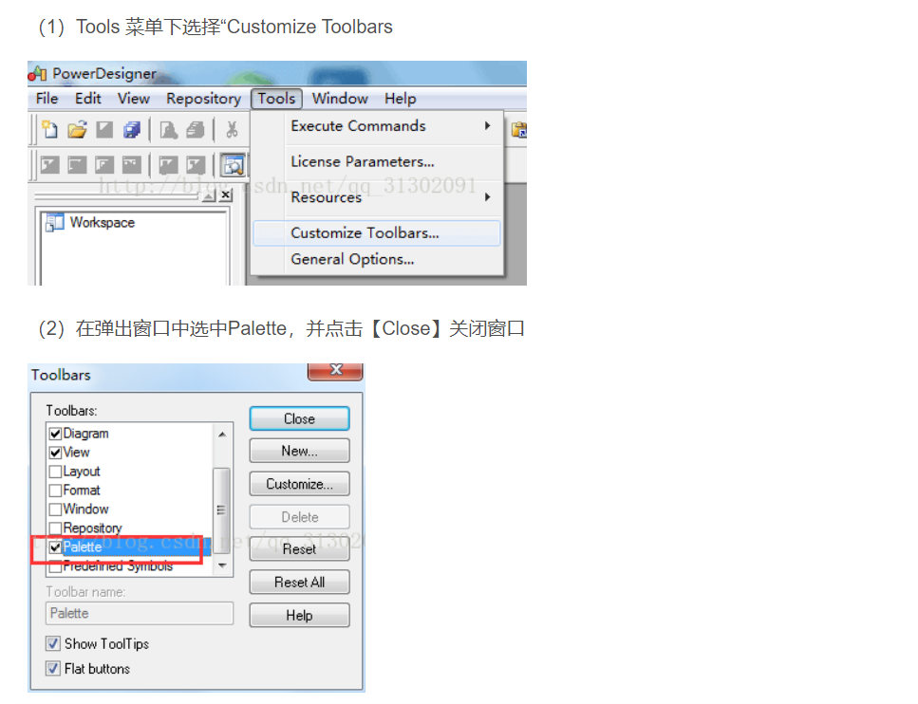The height and width of the screenshot is (704, 918).
Task: Enable the Window toolbar checkbox
Action: point(56,509)
